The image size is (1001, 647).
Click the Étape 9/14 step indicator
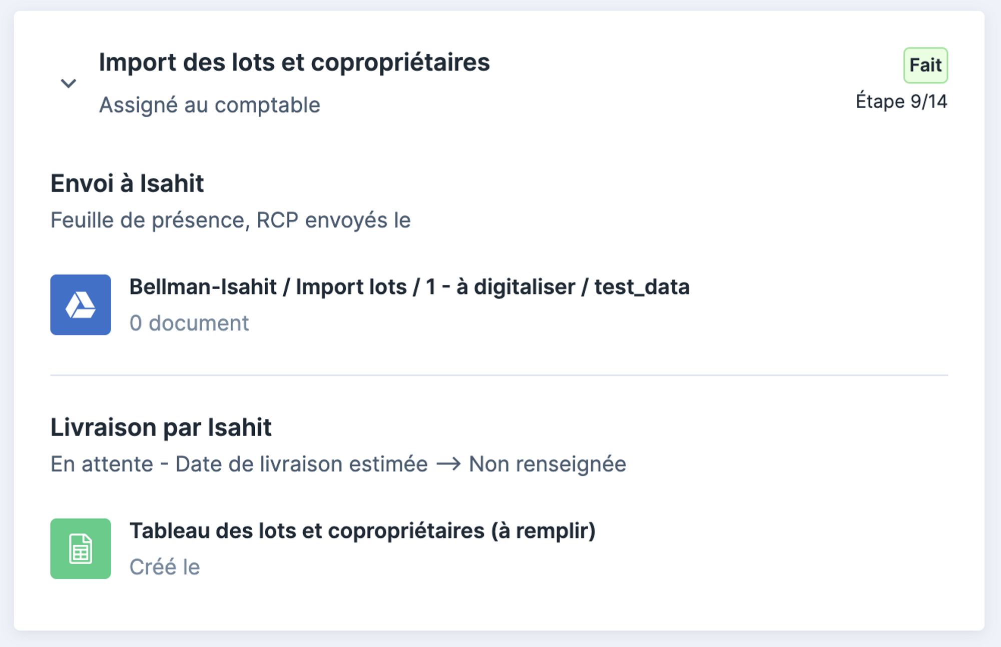click(901, 101)
